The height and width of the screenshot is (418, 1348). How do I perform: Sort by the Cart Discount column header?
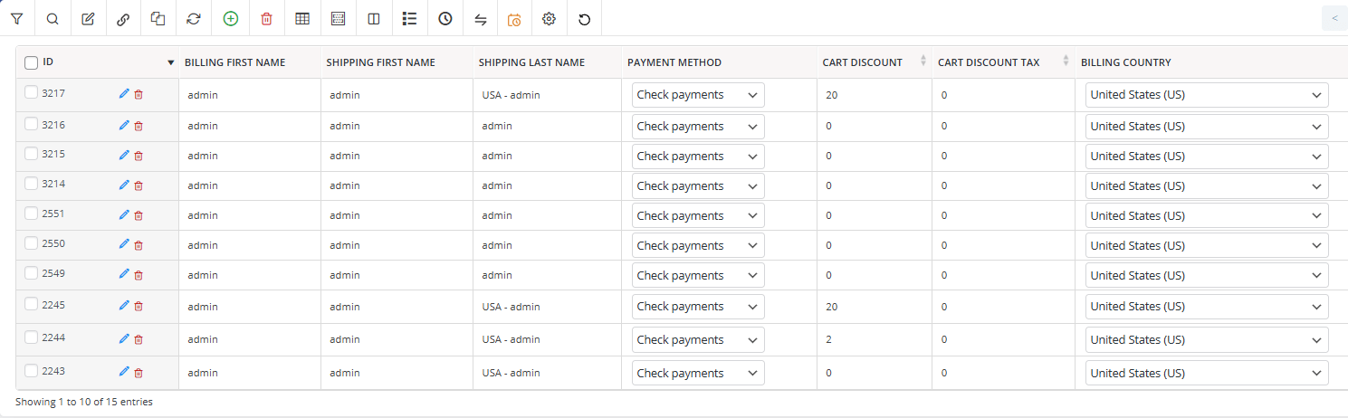[x=862, y=62]
